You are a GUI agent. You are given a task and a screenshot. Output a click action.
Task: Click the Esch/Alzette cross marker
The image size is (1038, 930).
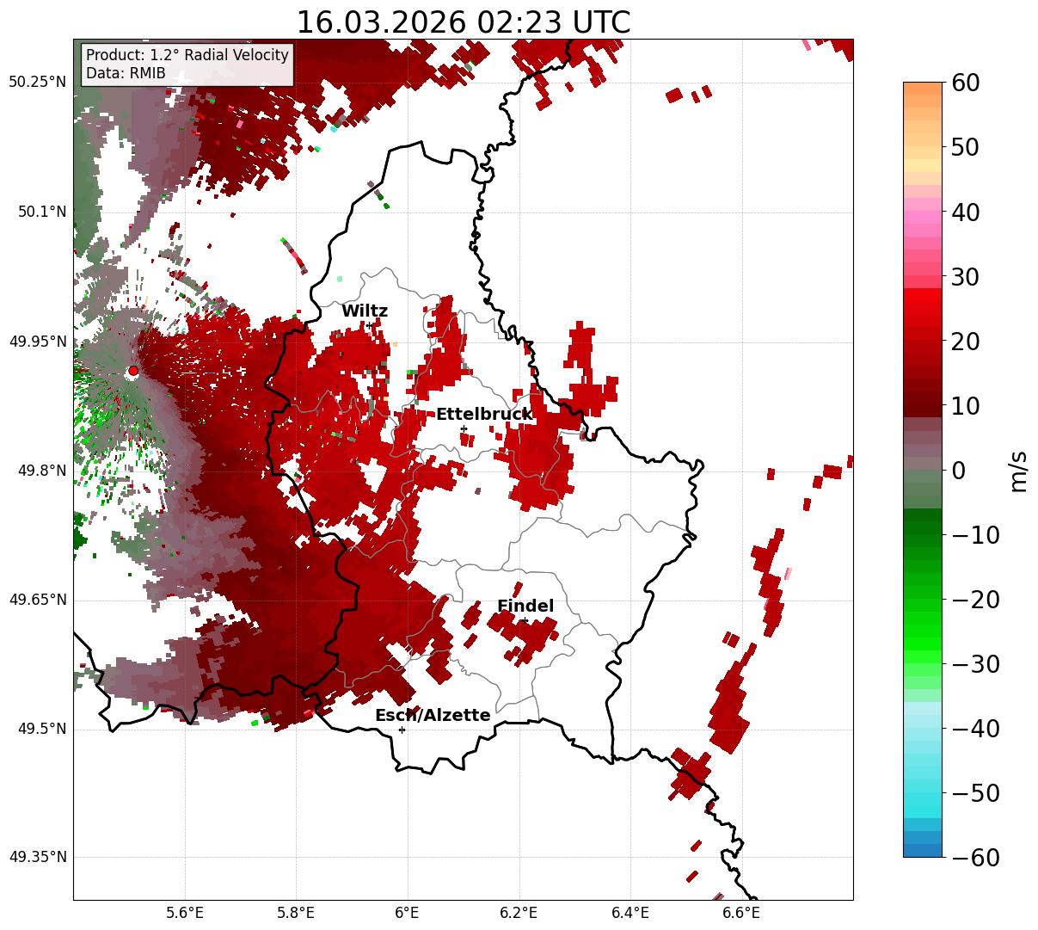(x=402, y=730)
